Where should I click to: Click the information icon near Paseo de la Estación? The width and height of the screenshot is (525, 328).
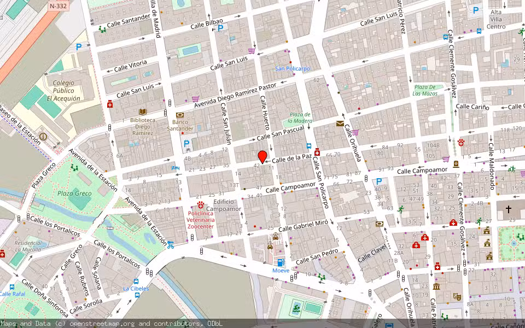point(43,136)
